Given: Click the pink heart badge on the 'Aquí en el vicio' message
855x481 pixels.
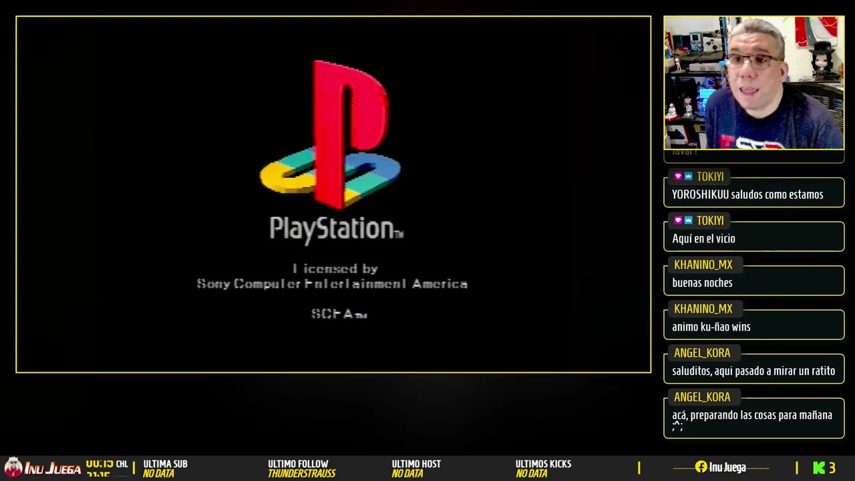Looking at the screenshot, I should tap(678, 220).
